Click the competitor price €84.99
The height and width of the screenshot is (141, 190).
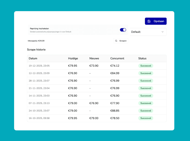click(115, 73)
